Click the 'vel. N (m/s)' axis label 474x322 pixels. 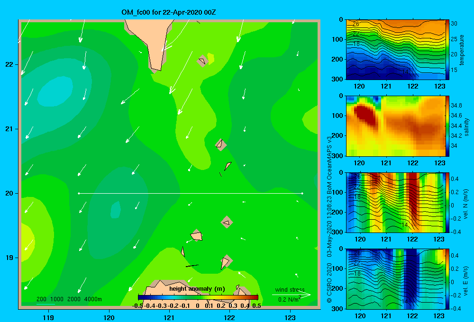click(466, 204)
